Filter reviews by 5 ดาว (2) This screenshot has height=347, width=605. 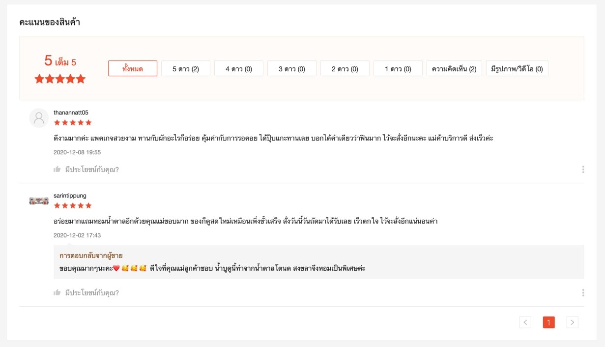[x=186, y=69]
